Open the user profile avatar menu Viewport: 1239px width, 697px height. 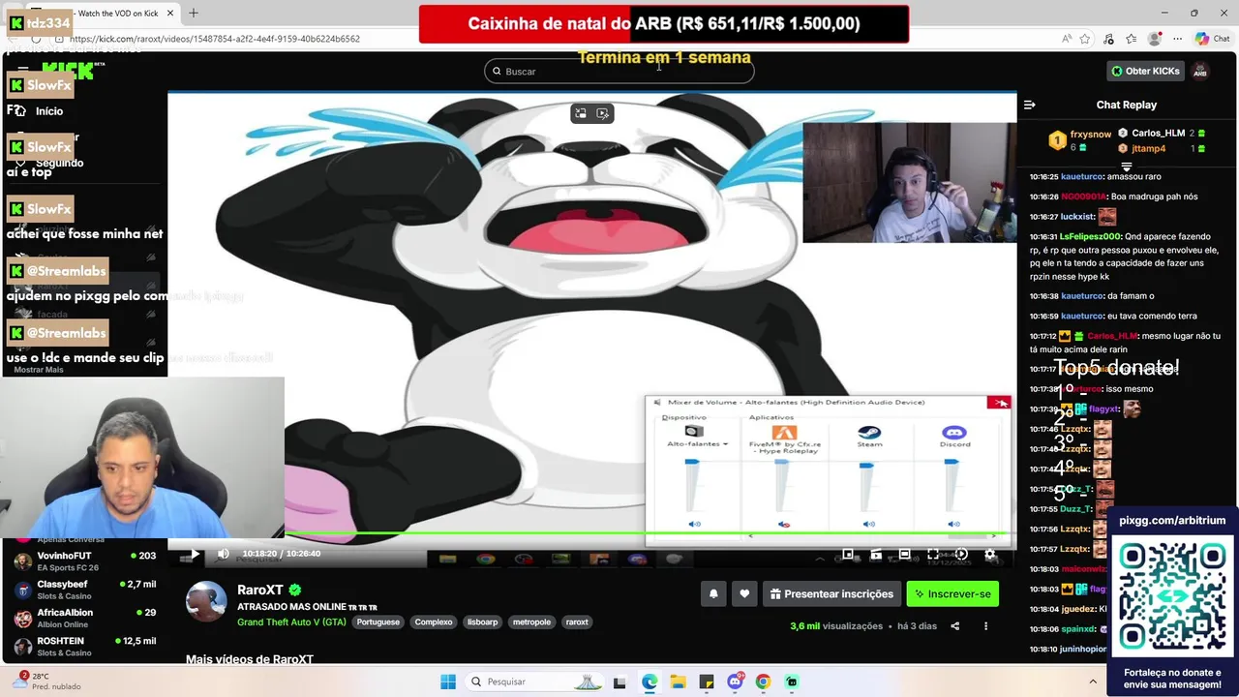(1200, 71)
